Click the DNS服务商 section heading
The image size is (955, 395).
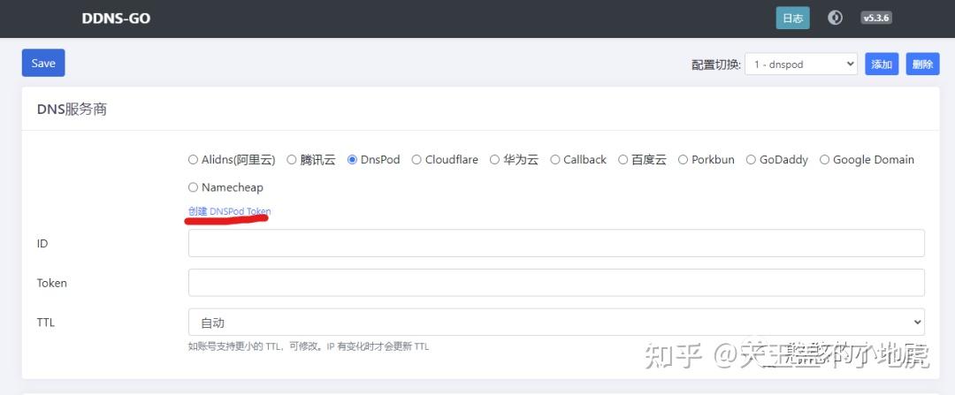coord(72,110)
